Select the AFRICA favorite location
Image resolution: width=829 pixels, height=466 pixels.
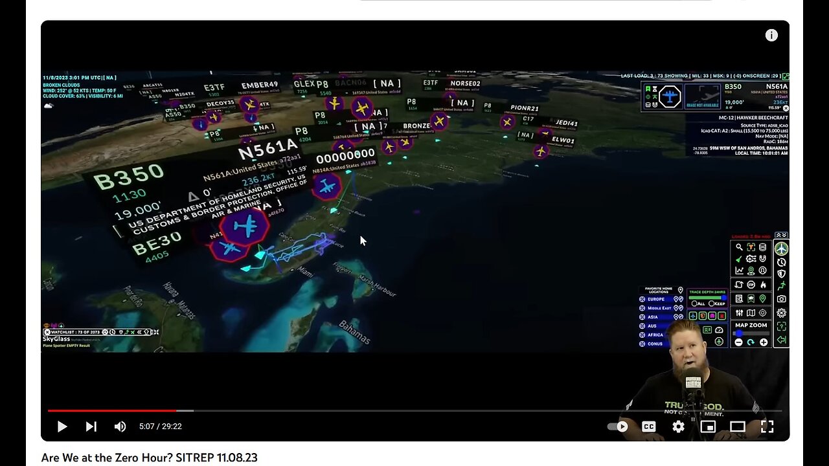pos(655,335)
